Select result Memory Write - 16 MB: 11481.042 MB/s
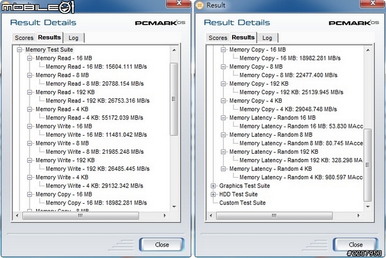Viewport: 386px width, 258px height. coord(96,135)
